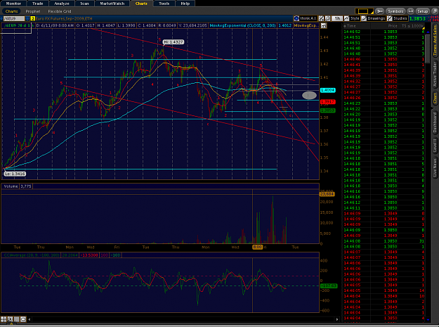This screenshot has width=439, height=327.
Task: Open the grid layout selector box
Action: click(364, 11)
